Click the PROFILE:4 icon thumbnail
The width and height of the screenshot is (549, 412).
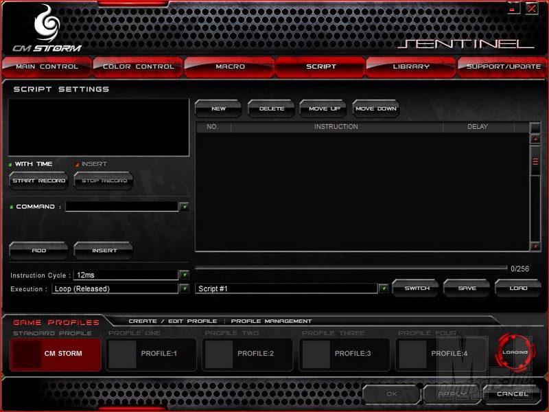tap(412, 354)
